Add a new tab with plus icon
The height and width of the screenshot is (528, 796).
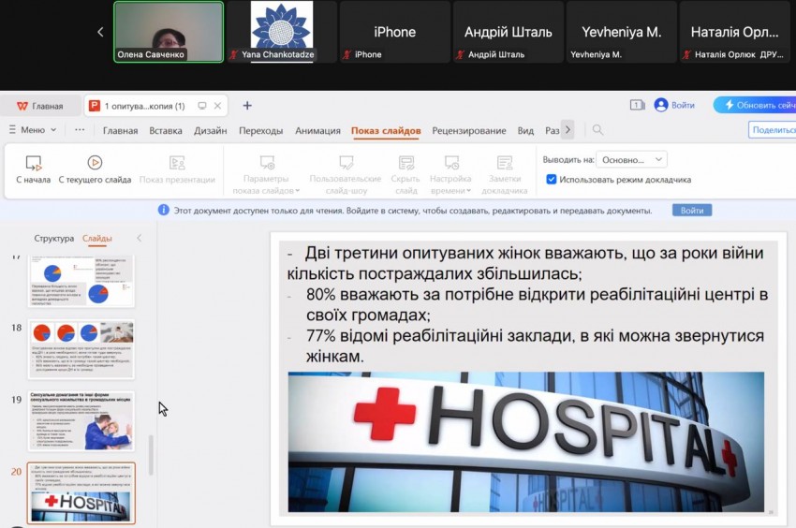[x=247, y=106]
